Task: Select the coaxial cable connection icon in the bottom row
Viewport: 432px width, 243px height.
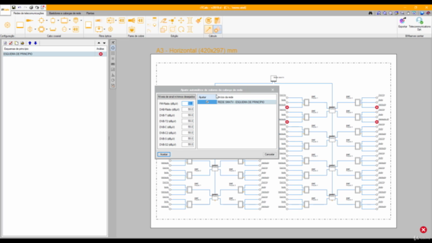Action: point(53,29)
